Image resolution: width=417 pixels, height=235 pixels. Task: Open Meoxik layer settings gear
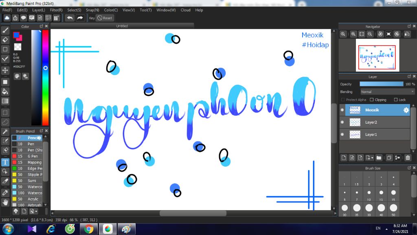pyautogui.click(x=406, y=110)
